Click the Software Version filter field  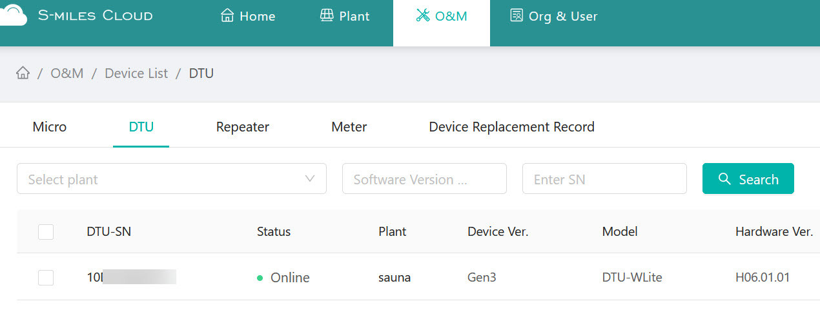coord(424,178)
